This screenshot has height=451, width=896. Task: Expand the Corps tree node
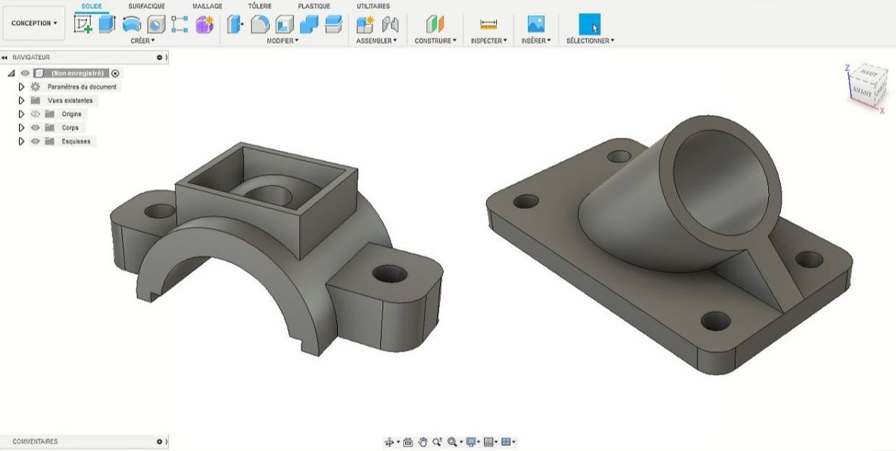click(x=21, y=128)
